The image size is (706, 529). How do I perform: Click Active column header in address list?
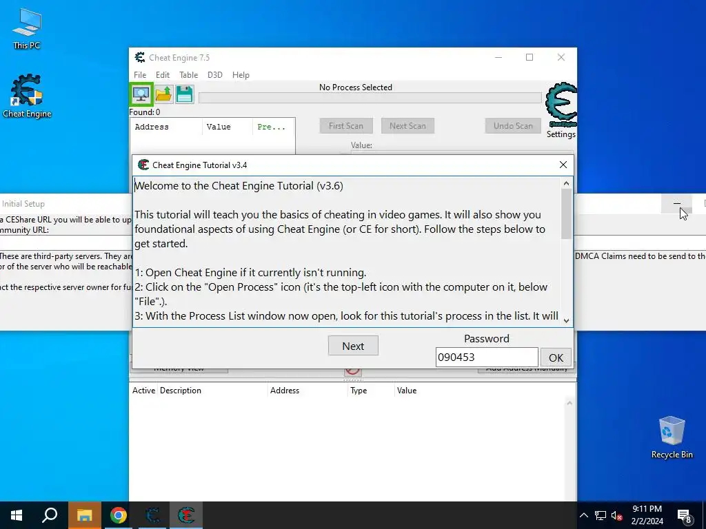click(143, 391)
